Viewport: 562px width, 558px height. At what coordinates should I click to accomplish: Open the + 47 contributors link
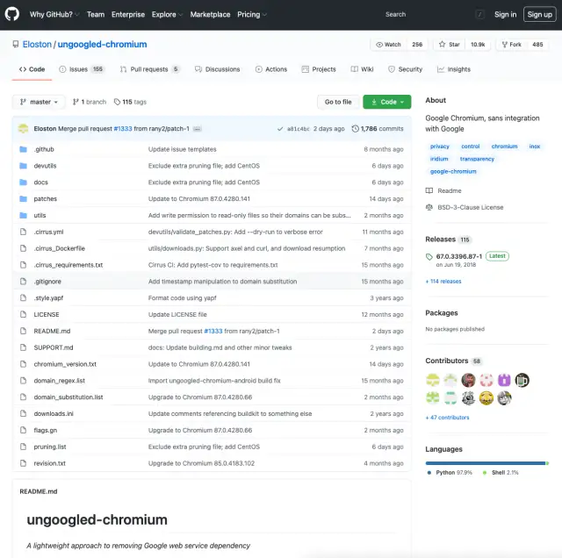[447, 418]
